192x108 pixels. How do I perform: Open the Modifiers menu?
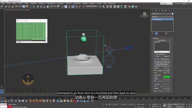click(x=34, y=4)
